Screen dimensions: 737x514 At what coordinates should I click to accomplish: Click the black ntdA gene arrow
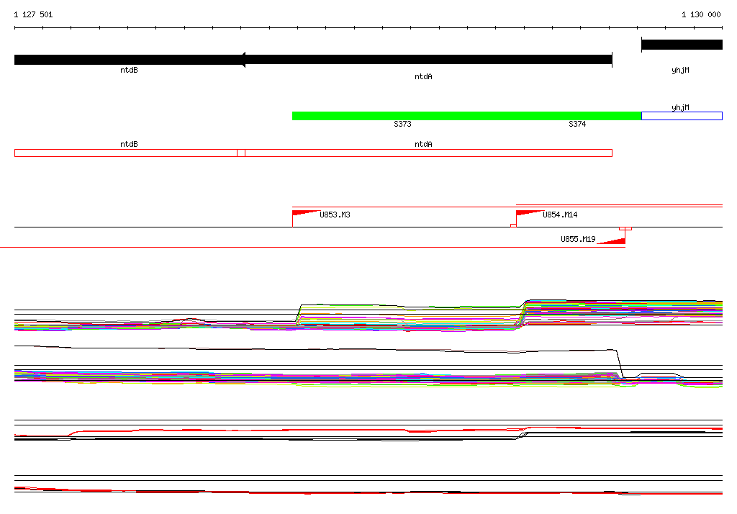pos(427,60)
